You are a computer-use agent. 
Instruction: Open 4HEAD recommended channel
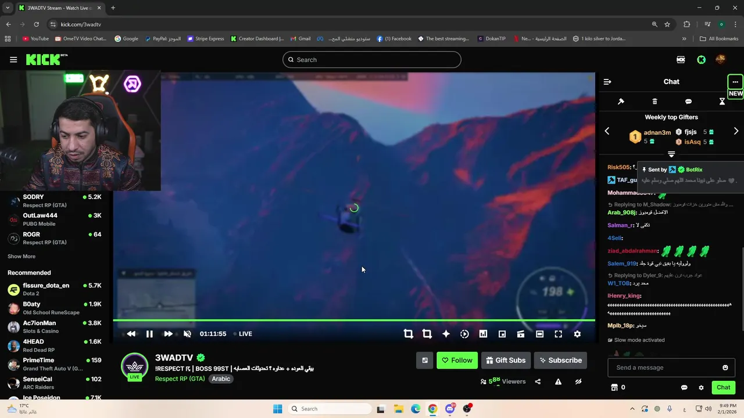tap(55, 345)
